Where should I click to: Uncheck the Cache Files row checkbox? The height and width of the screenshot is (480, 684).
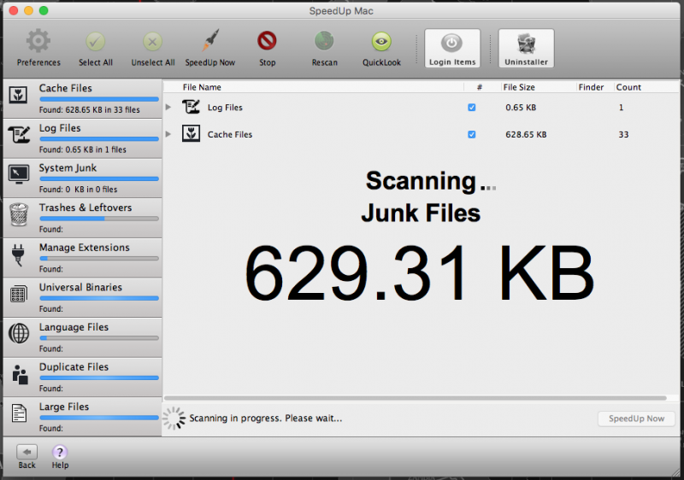[x=472, y=135]
